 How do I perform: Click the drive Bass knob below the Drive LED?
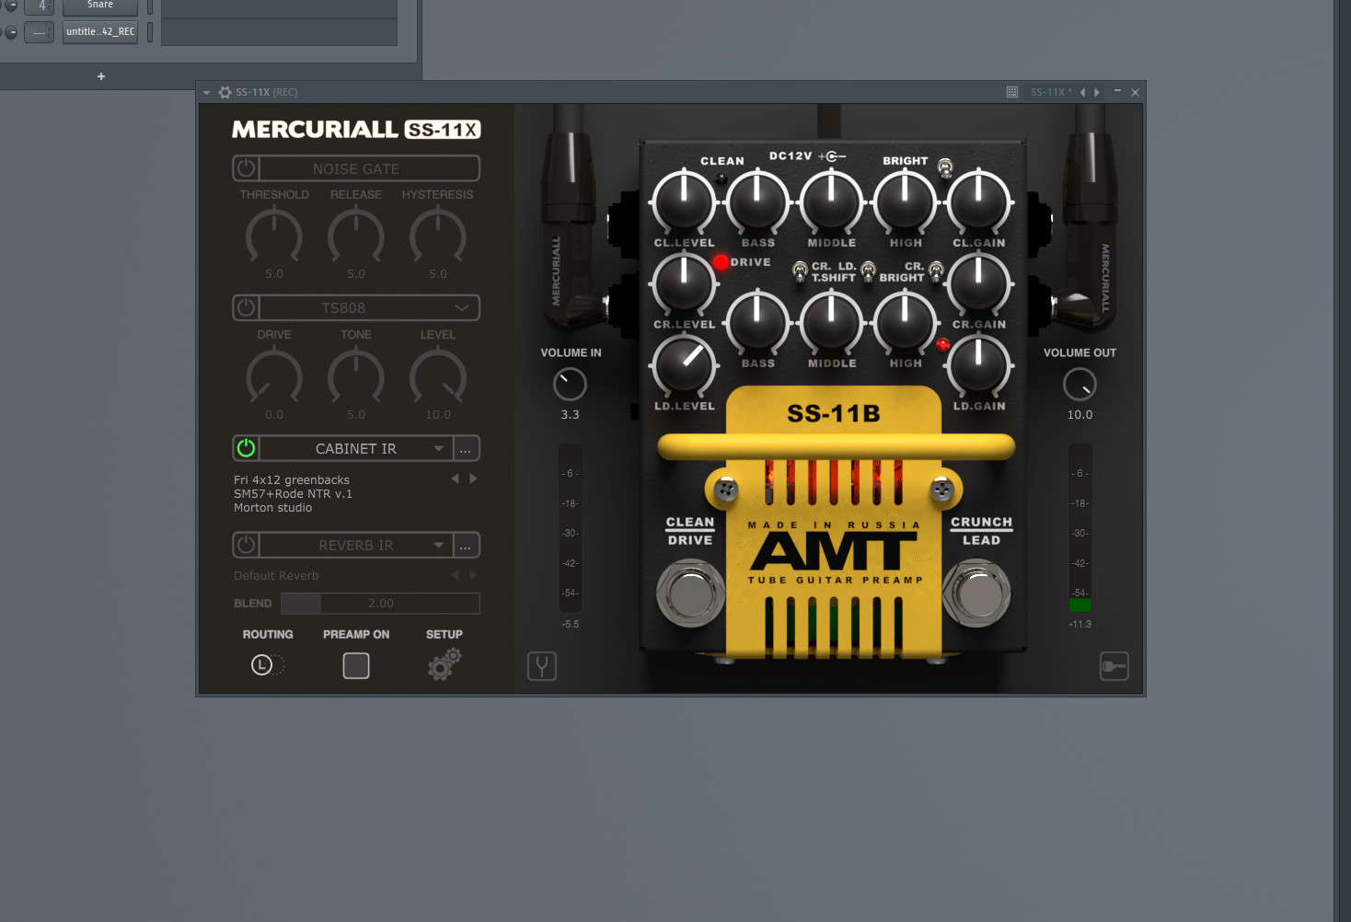(757, 322)
